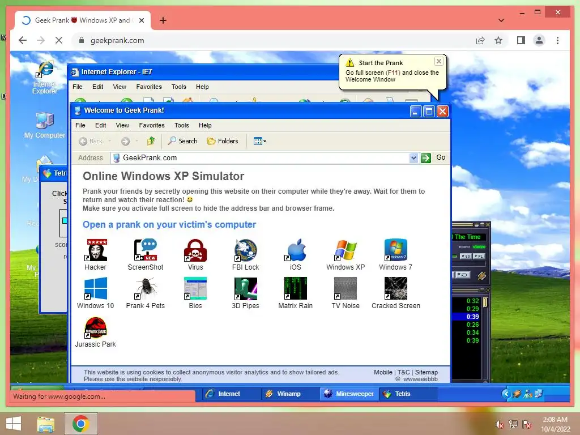Open the Matrix Rain icon
The image size is (580, 435).
(296, 288)
